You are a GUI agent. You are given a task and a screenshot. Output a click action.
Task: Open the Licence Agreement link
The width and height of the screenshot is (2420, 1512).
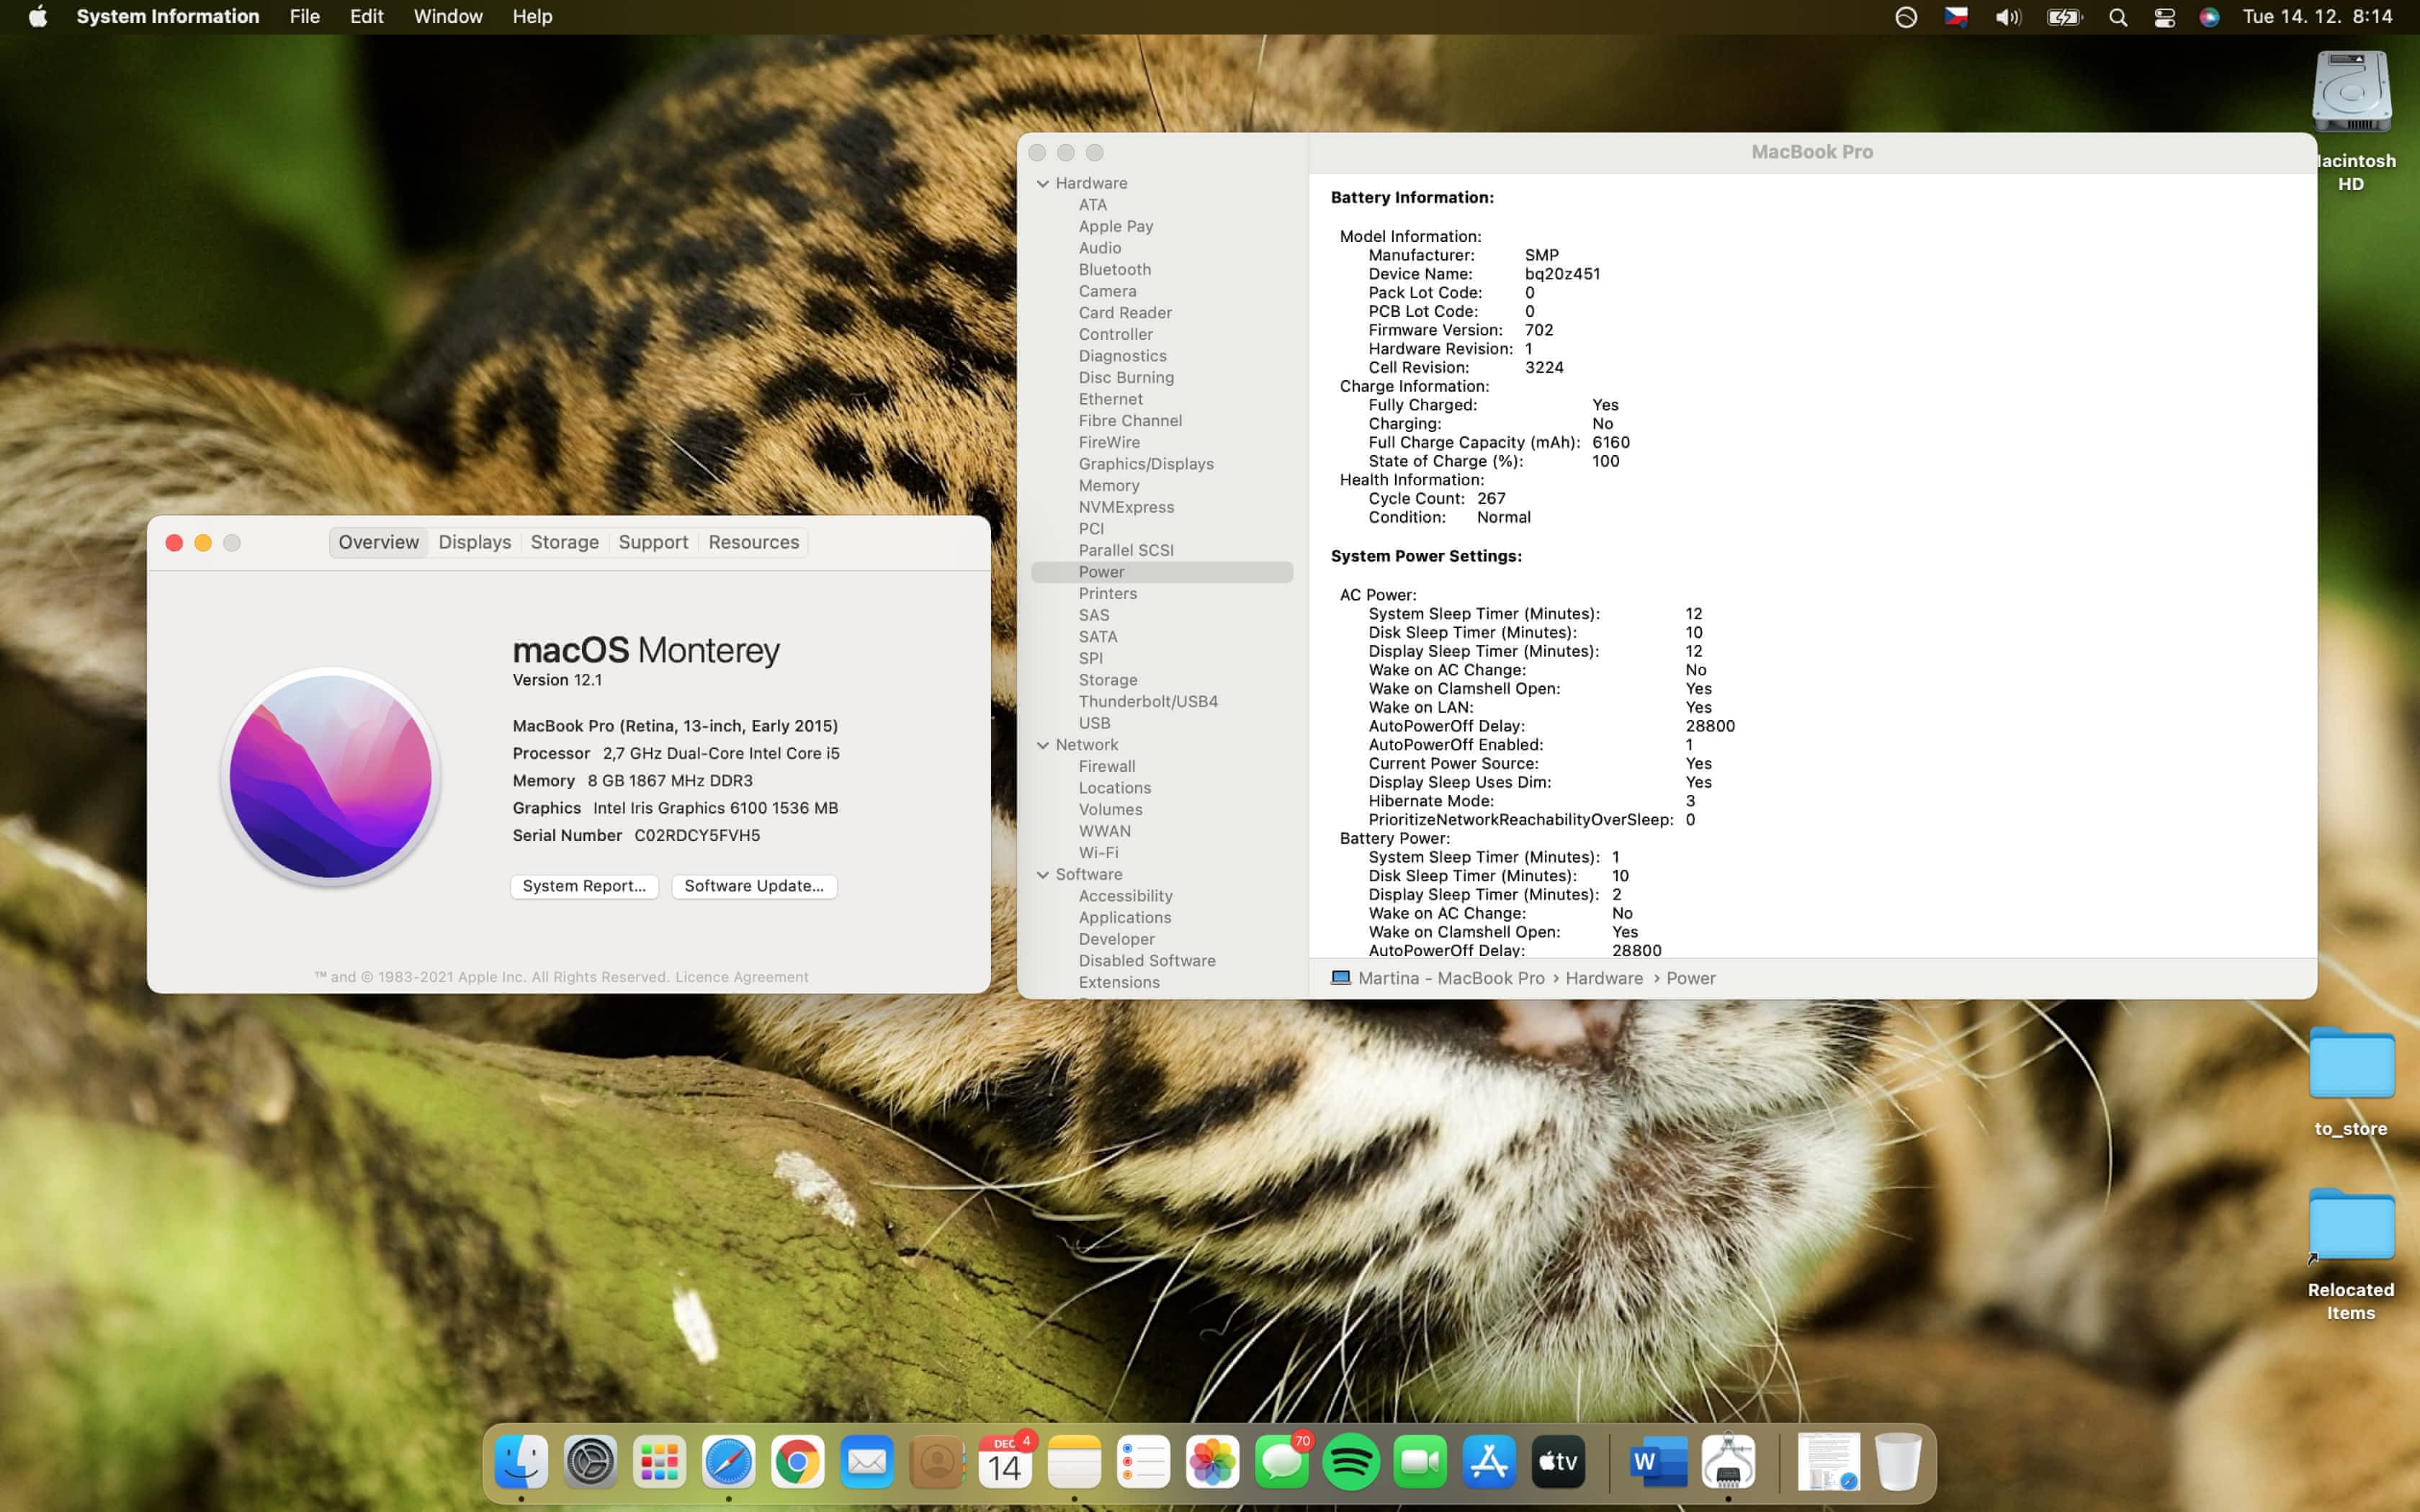pyautogui.click(x=741, y=977)
